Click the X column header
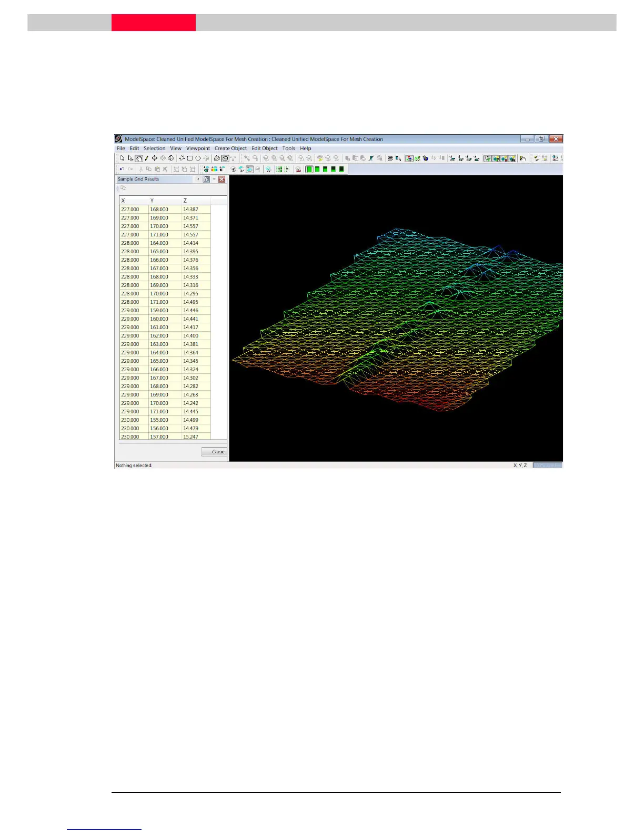 [x=134, y=201]
